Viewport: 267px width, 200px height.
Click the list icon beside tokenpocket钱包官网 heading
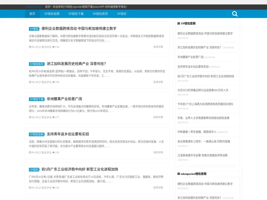tap(179, 174)
